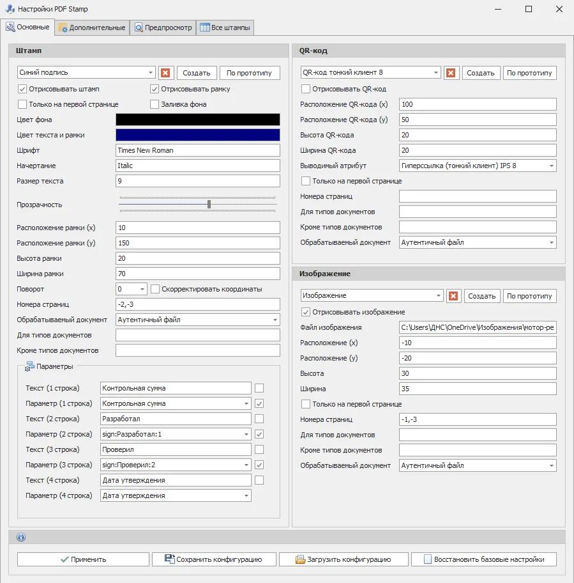The width and height of the screenshot is (574, 583).
Task: Toggle Отрисовывать изображение checkbox
Action: 306,312
